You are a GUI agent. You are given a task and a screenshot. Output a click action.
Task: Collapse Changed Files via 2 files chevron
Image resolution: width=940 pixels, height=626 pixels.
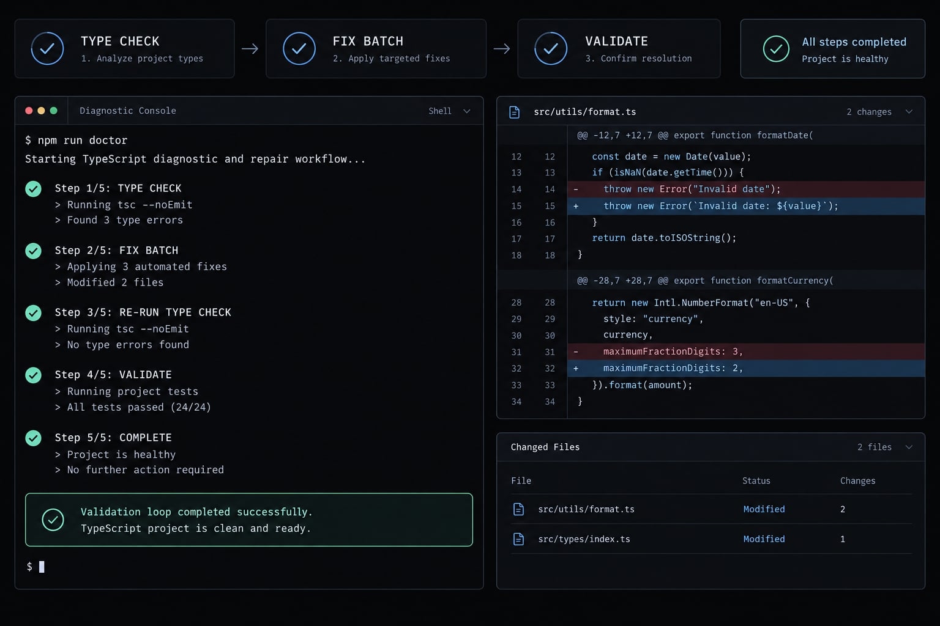point(909,447)
